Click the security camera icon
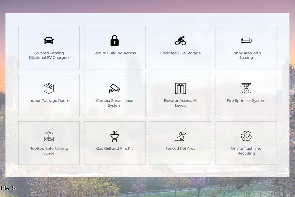The height and width of the screenshot is (197, 295). click(114, 88)
